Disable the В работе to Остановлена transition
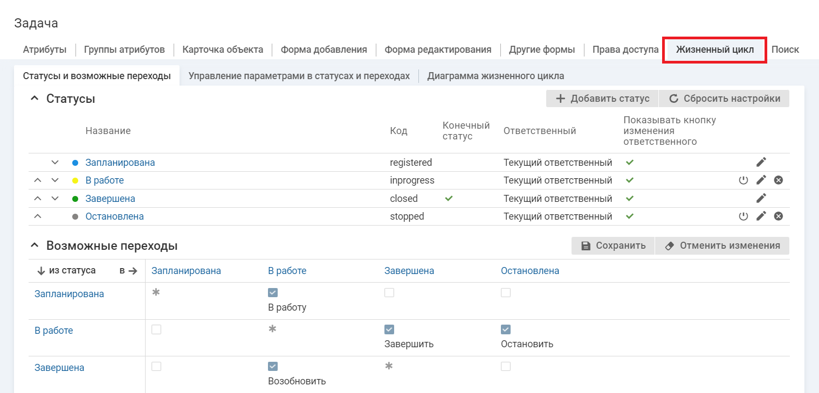 pyautogui.click(x=506, y=329)
